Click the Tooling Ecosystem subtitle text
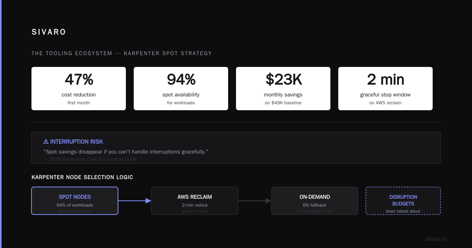This screenshot has height=248, width=472. (122, 53)
